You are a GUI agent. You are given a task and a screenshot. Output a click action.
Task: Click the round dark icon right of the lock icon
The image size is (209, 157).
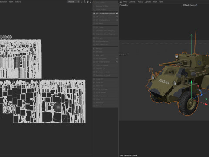click(88, 2)
